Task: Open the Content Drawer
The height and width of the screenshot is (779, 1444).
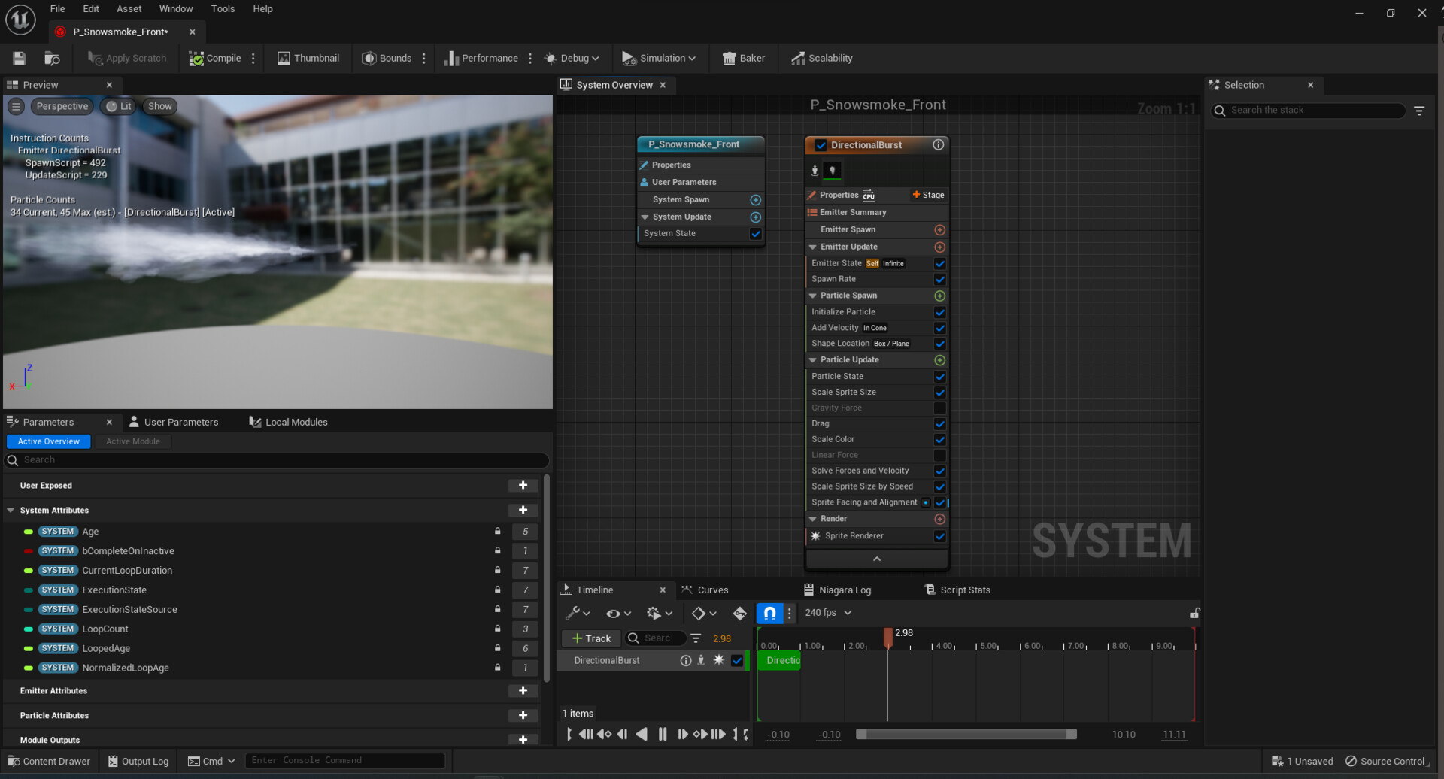Action: point(49,761)
